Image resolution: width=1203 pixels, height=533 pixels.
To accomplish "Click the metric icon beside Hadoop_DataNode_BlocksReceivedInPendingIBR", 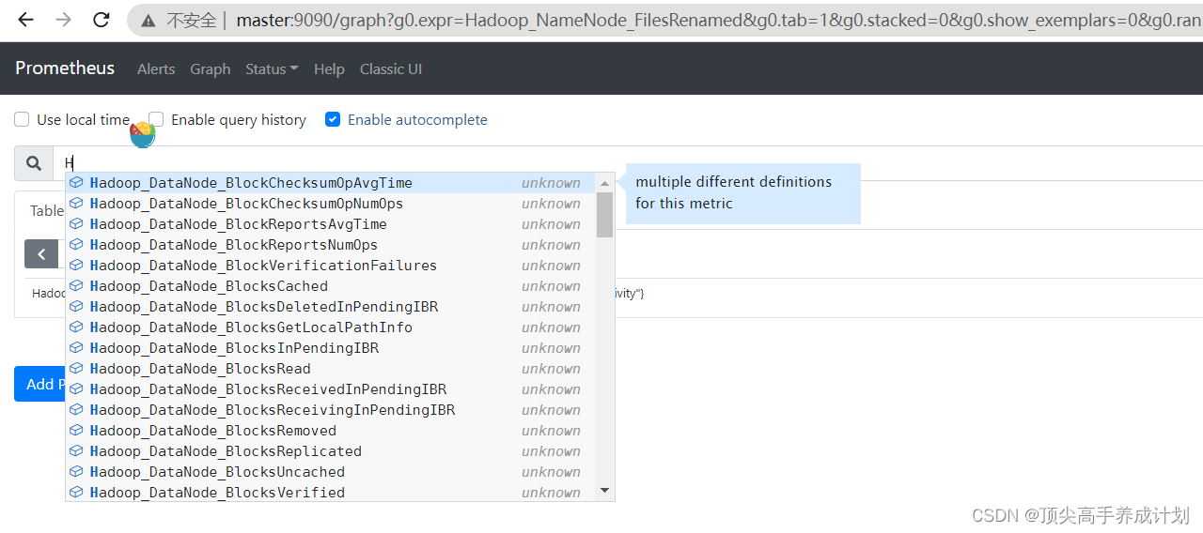I will point(76,389).
